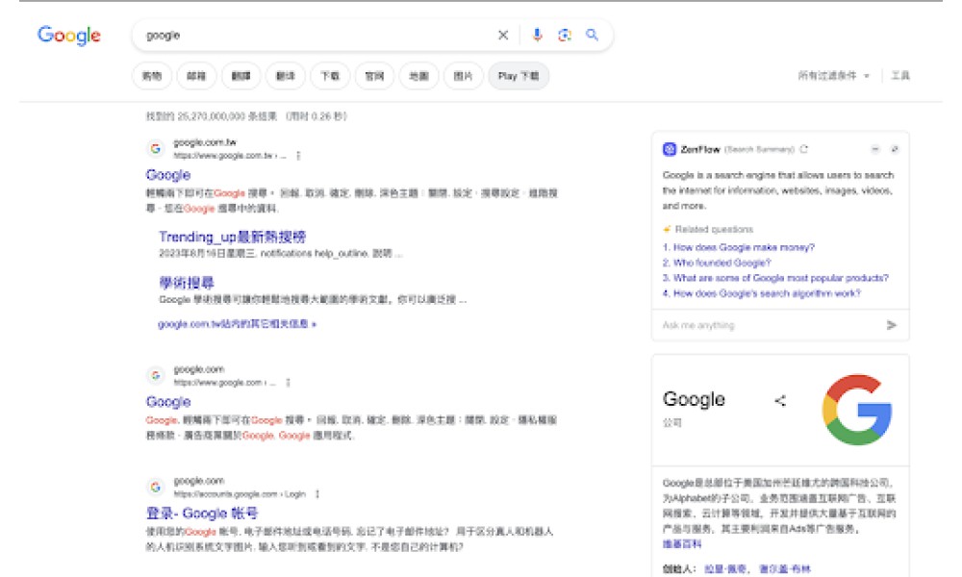Open the first founder link after 创始人
962x577 pixels.
pyautogui.click(x=725, y=569)
